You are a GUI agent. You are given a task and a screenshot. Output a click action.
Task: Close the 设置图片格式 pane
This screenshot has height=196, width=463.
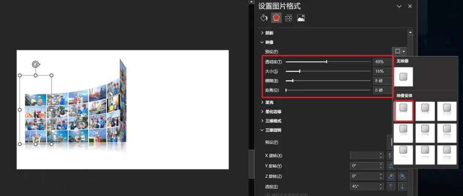point(410,6)
